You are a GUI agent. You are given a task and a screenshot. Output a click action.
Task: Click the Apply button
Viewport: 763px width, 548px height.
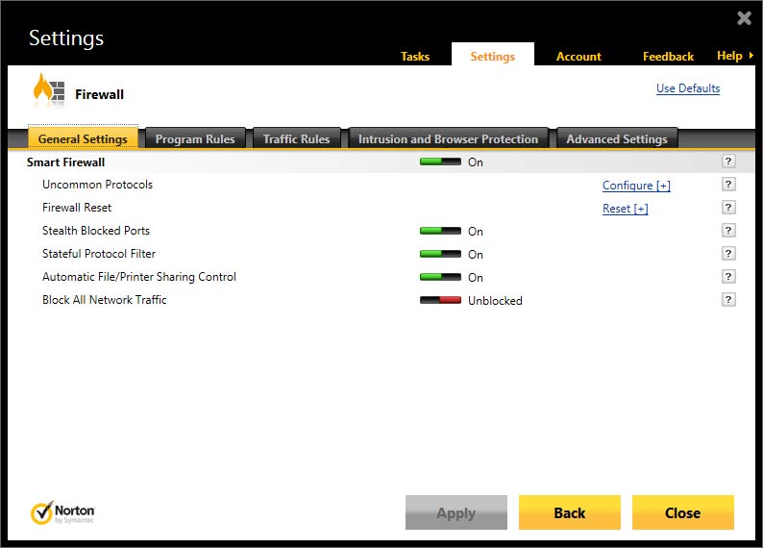point(455,512)
